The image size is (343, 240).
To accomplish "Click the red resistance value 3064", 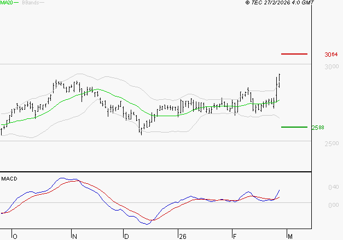I will (x=331, y=55).
